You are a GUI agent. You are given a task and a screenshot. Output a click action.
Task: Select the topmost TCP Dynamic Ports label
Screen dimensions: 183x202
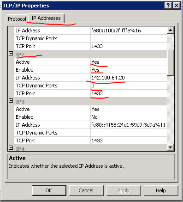pos(36,38)
